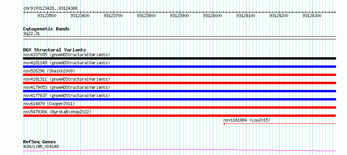Click ruler position 93123900

[180, 16]
